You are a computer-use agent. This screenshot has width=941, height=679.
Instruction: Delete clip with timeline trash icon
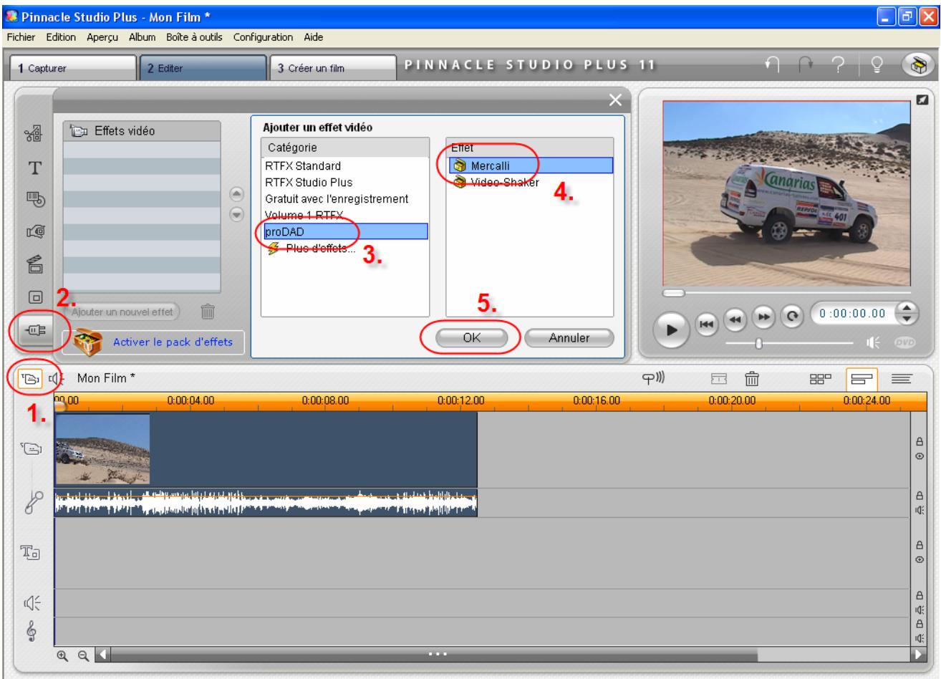click(x=752, y=379)
